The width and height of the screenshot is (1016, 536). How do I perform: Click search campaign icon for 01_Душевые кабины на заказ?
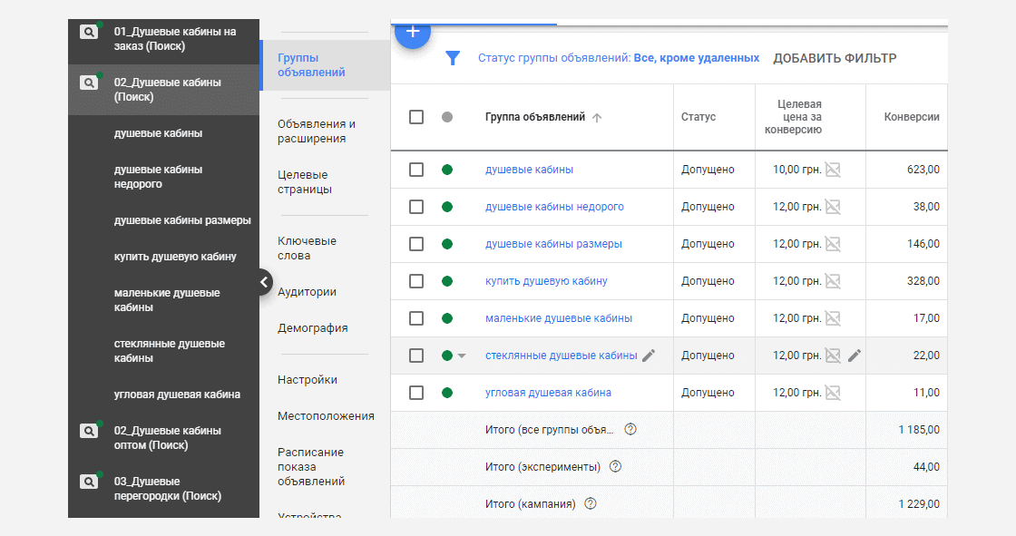tap(89, 32)
